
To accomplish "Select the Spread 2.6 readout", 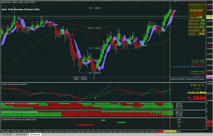I will [196, 17].
